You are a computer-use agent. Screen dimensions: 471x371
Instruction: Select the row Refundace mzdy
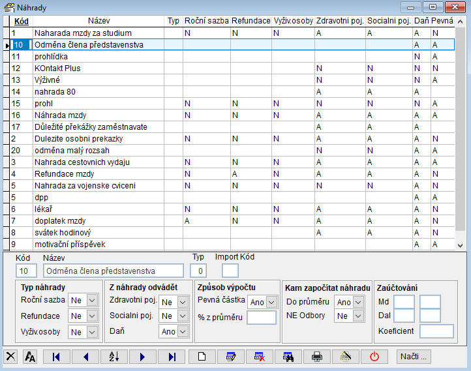click(x=232, y=174)
